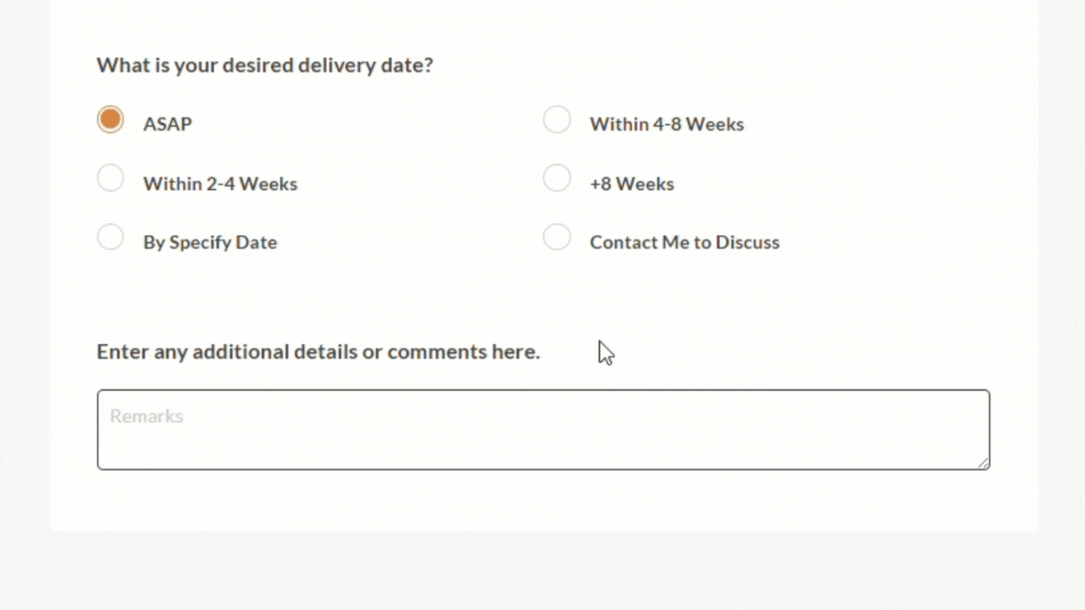Click the Within 2-4 Weeks label text
Screen dimensions: 1085x610
(220, 184)
